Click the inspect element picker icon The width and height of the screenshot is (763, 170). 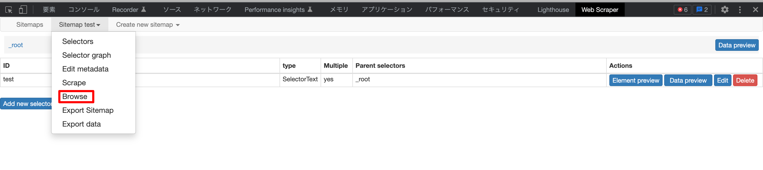pyautogui.click(x=9, y=10)
